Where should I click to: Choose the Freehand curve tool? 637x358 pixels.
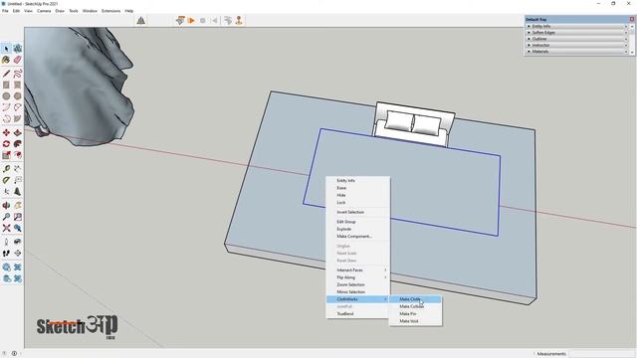[18, 74]
